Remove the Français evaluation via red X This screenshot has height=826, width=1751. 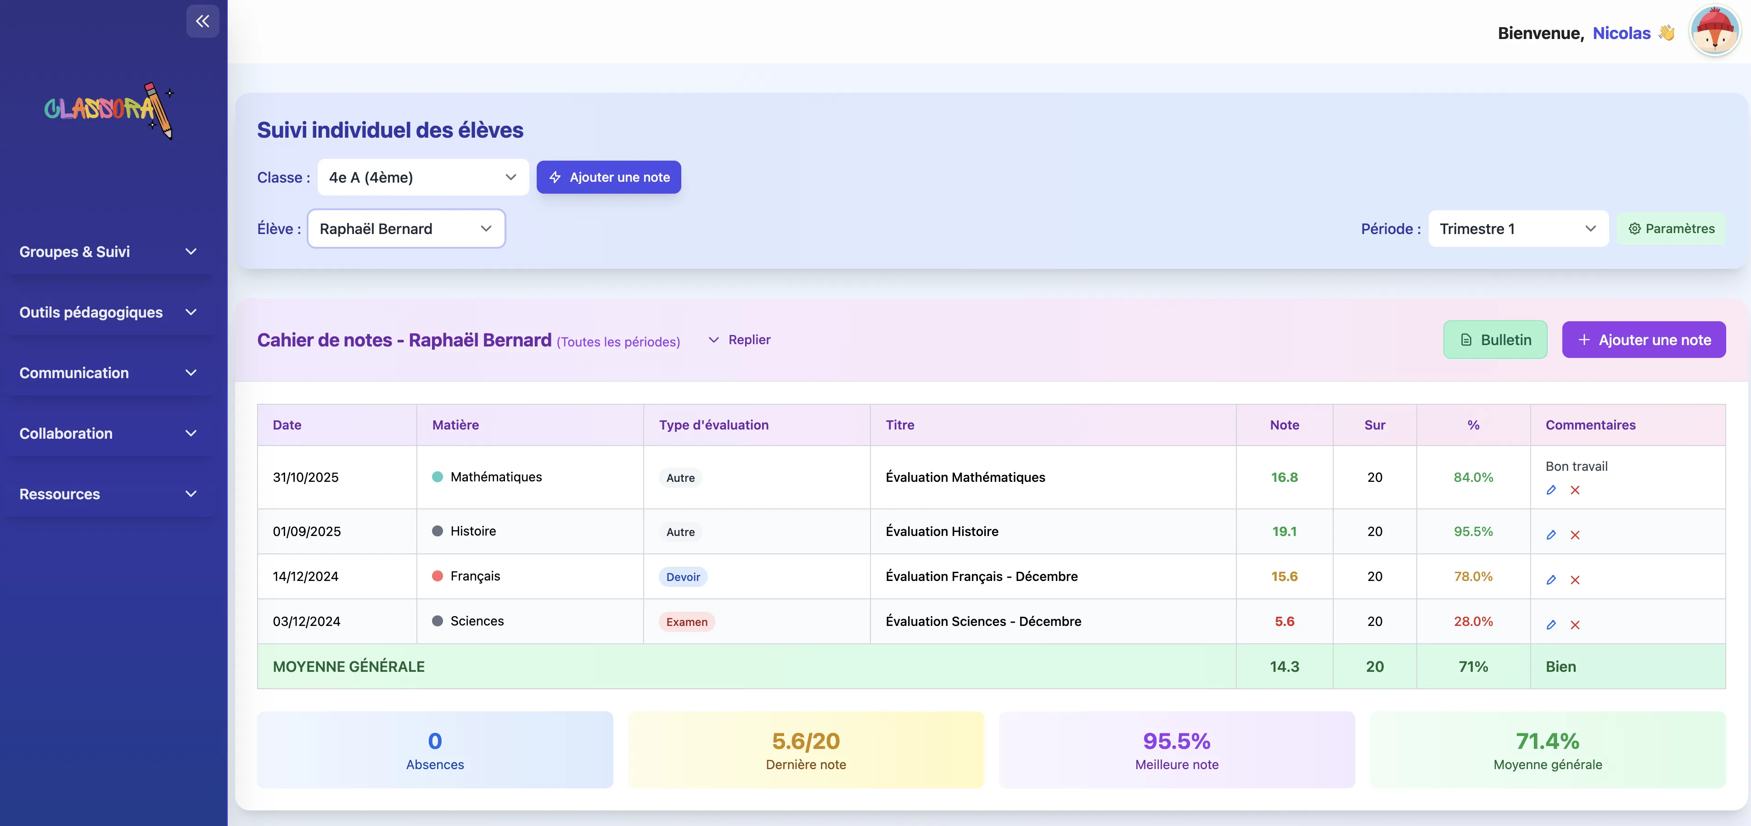pos(1576,580)
